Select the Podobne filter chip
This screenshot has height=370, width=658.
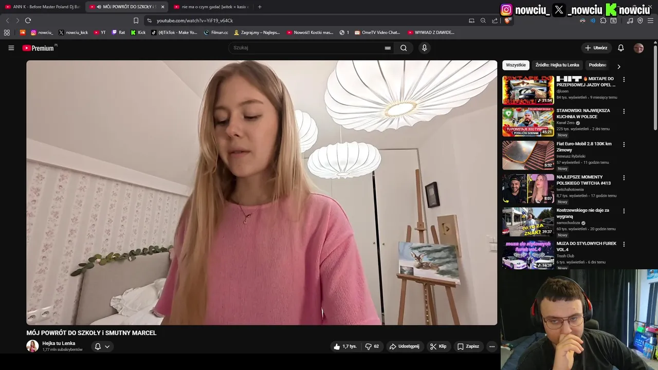pos(597,65)
